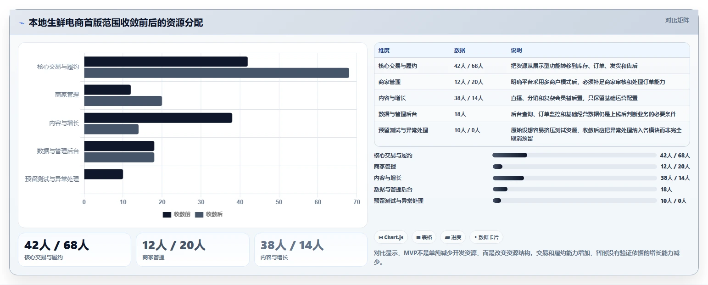The height and width of the screenshot is (285, 708).
Task: Click the 内容与增长 收敛前 bar in chart
Action: pyautogui.click(x=158, y=118)
